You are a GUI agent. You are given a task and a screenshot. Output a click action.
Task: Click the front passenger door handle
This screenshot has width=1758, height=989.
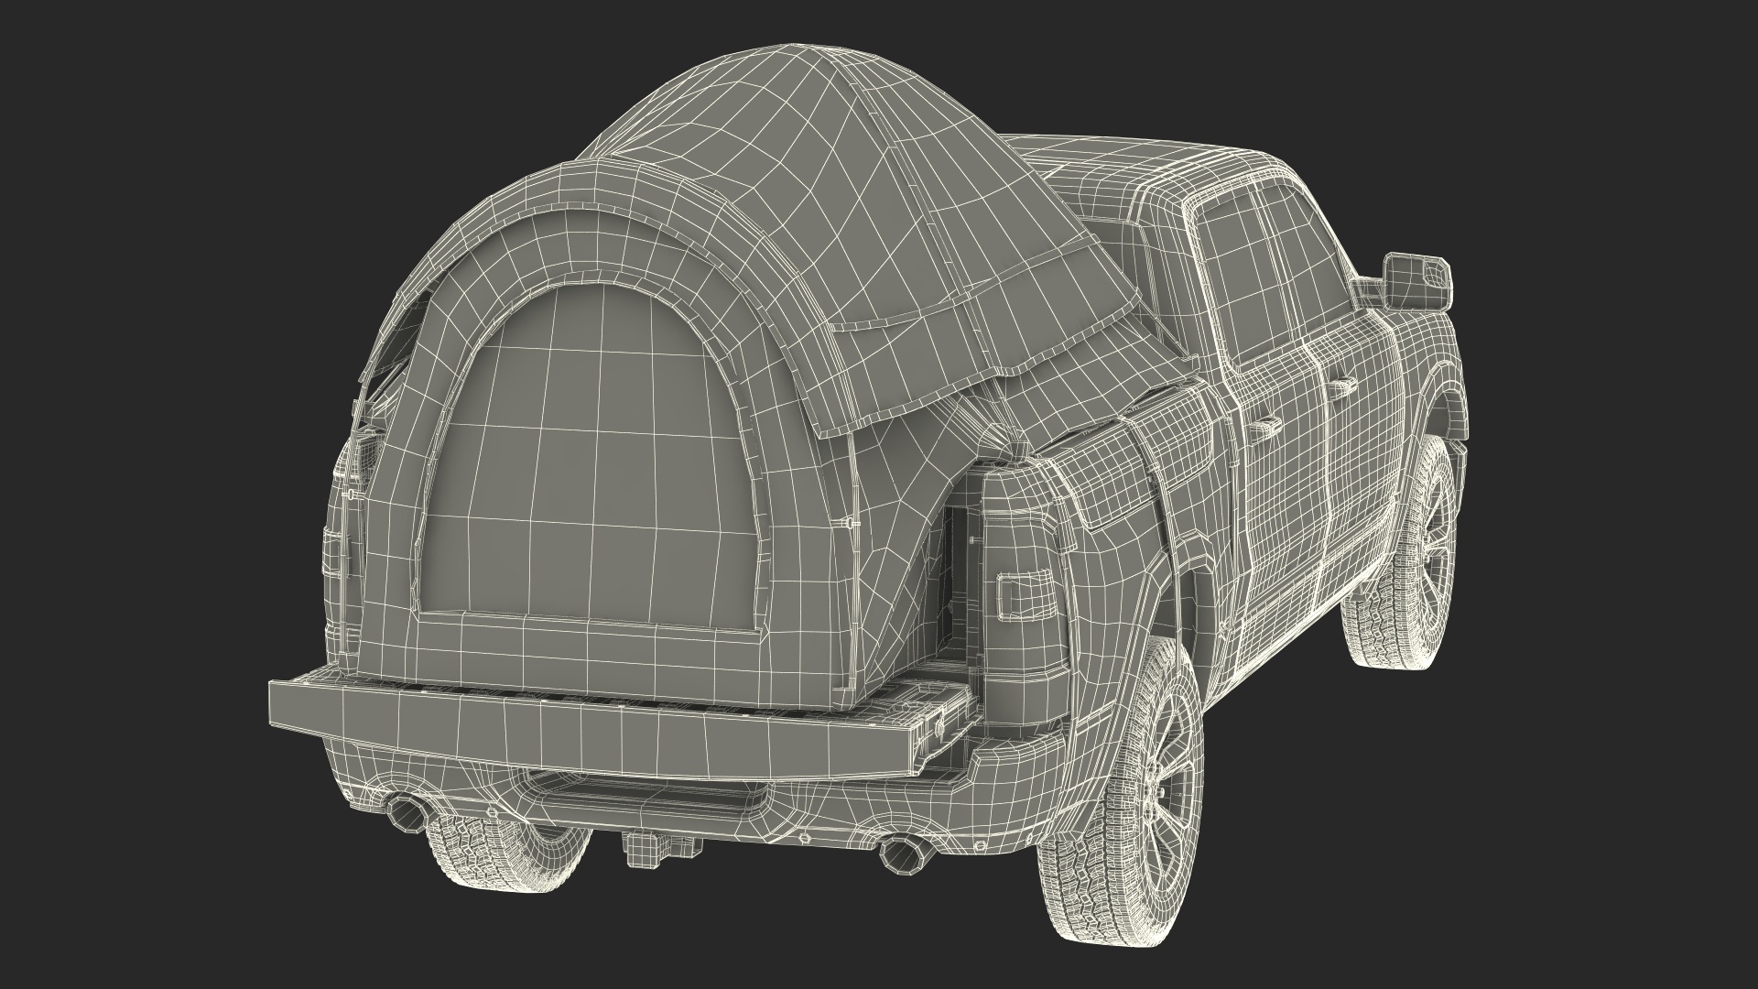pyautogui.click(x=1340, y=386)
